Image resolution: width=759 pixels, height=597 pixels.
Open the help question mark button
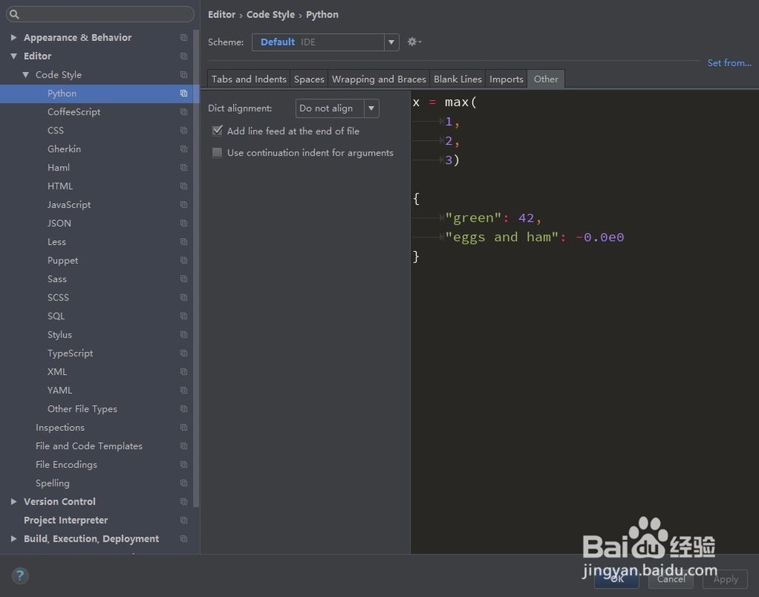coord(20,575)
